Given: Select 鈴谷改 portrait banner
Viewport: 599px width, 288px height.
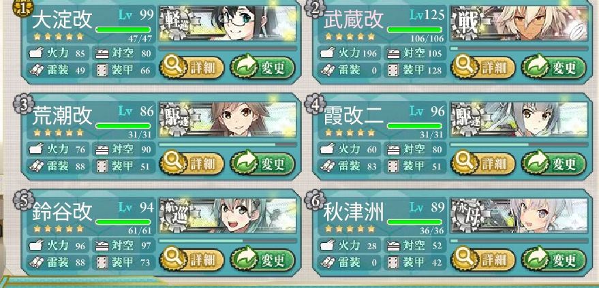Looking at the screenshot, I should pyautogui.click(x=228, y=216).
